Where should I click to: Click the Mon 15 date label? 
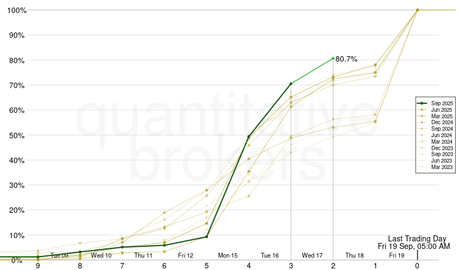(228, 255)
